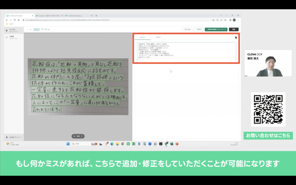Click the 一括結果ダウンロード link at sidebar bottom
Screen dimensions: 296x185
click(14, 137)
